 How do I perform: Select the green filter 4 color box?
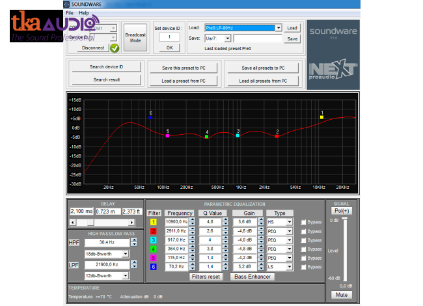coord(154,249)
